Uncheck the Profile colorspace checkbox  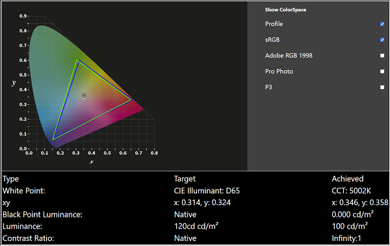point(382,24)
